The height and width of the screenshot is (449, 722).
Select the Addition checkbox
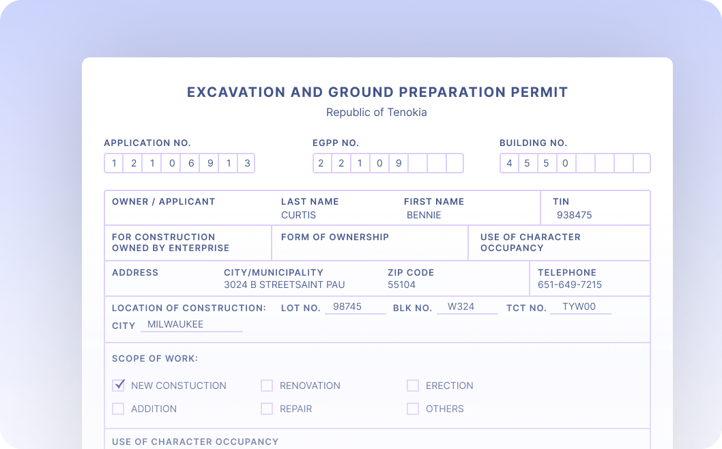pos(118,409)
